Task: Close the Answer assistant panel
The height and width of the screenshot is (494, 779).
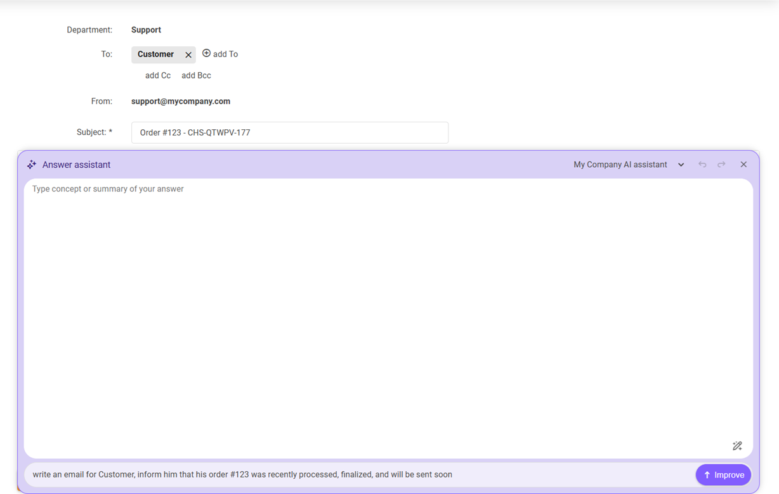Action: [743, 165]
